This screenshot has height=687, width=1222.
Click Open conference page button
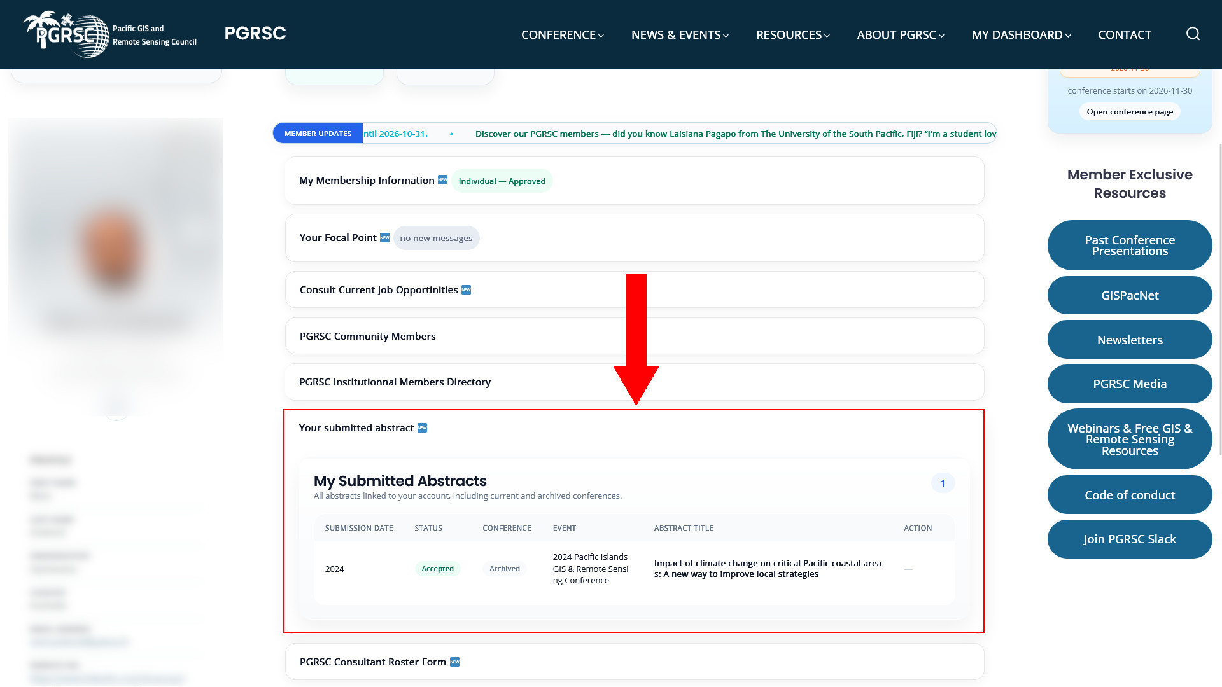[1130, 111]
